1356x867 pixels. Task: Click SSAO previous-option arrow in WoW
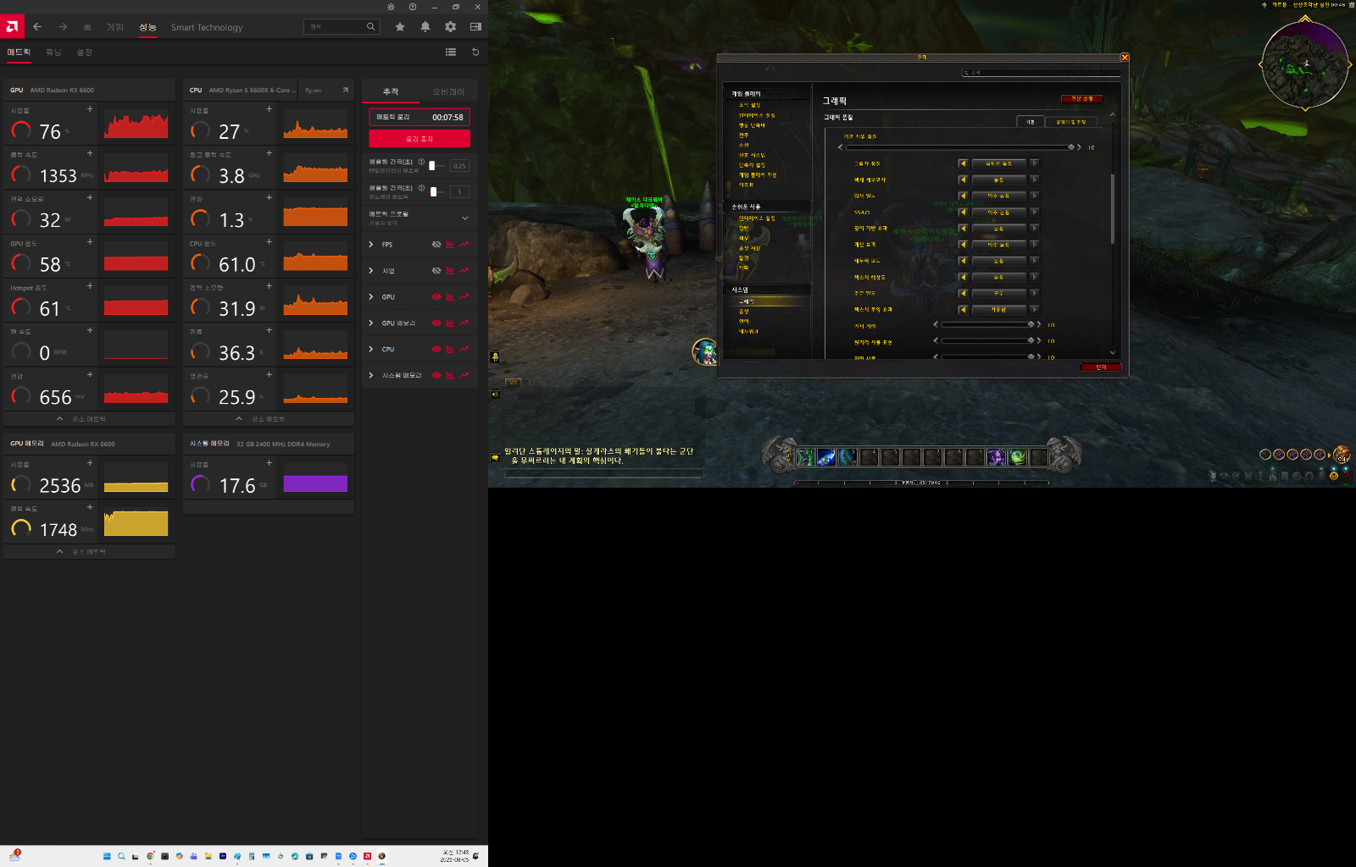[963, 213]
